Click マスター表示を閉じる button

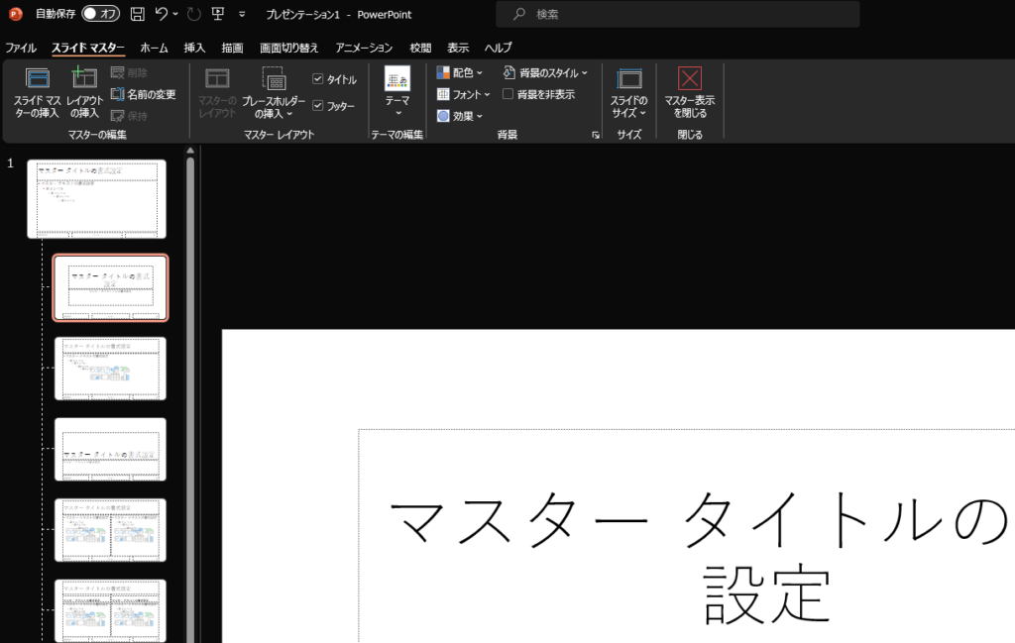click(690, 92)
